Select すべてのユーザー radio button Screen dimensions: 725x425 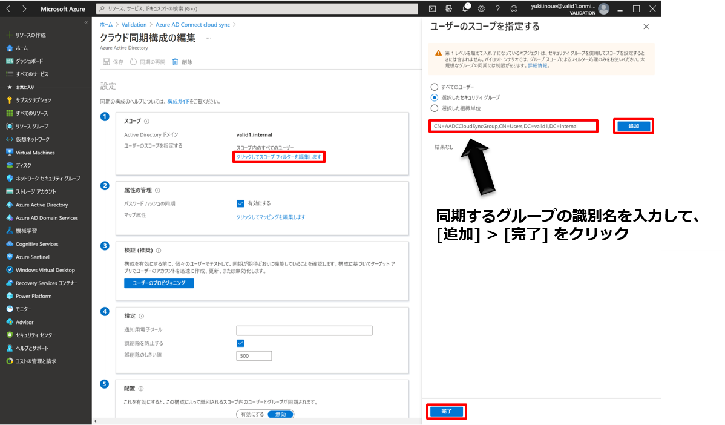[434, 87]
